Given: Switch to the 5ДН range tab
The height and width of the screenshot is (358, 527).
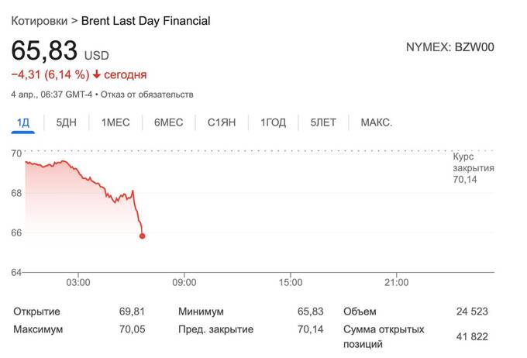Looking at the screenshot, I should click(67, 122).
